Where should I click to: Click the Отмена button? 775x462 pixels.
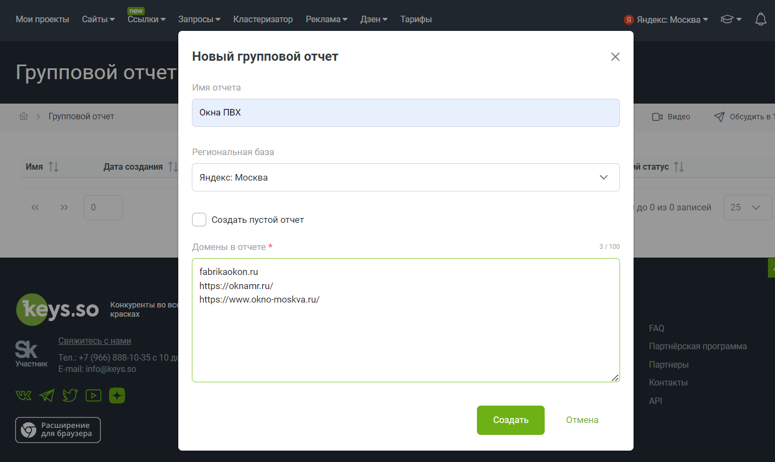click(x=582, y=420)
